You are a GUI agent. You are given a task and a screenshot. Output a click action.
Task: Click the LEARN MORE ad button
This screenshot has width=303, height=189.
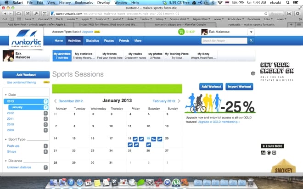(x=272, y=146)
